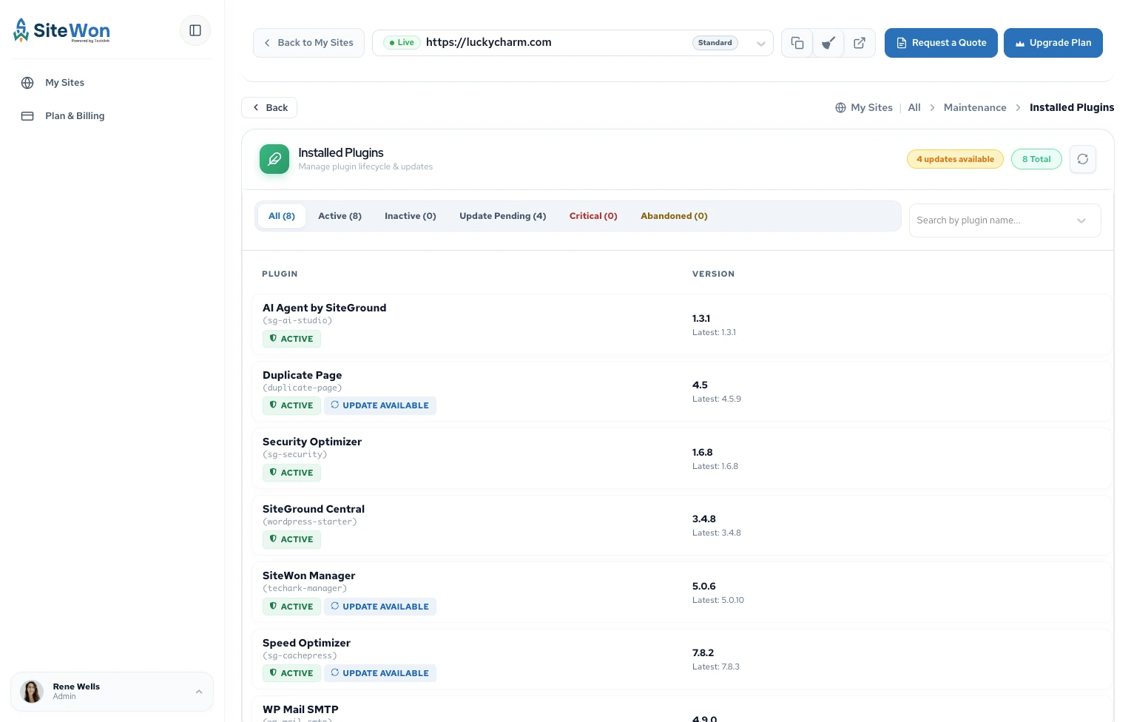Viewport: 1131px width, 722px height.
Task: Open the plugin name search dropdown chevron
Action: click(1081, 220)
